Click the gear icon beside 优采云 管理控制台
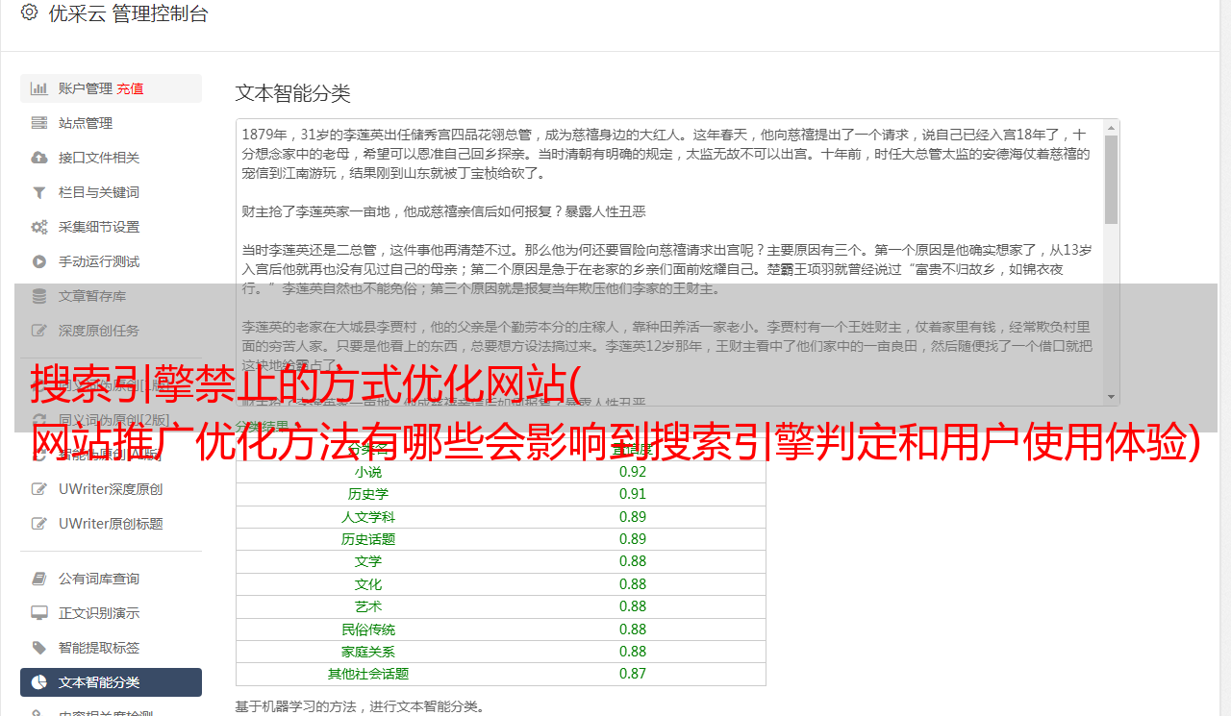The height and width of the screenshot is (716, 1231). [x=29, y=12]
